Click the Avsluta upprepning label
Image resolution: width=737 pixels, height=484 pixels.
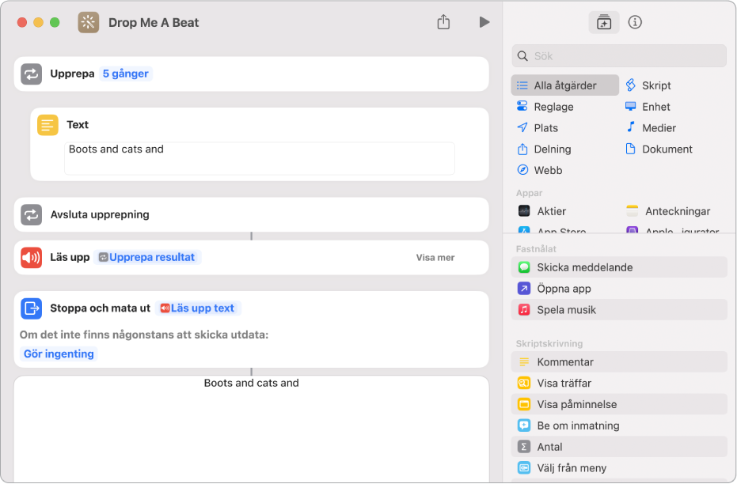coord(100,214)
